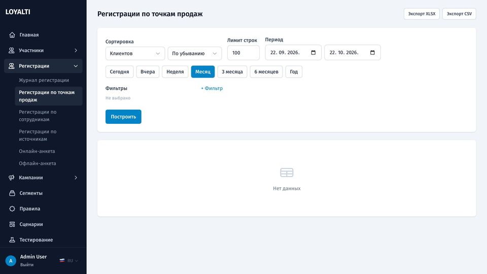487x274 pixels.
Task: Select the Месяц period preset
Action: (x=203, y=72)
